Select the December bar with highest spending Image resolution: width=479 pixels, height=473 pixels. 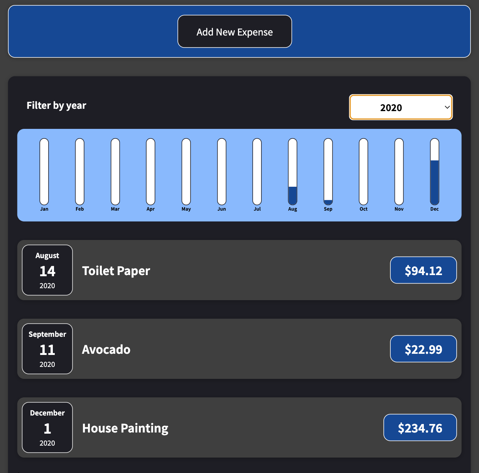tap(434, 172)
